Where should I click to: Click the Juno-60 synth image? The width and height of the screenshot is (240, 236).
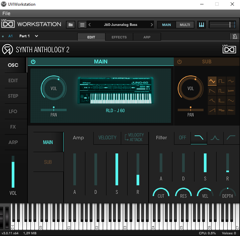[115, 90]
